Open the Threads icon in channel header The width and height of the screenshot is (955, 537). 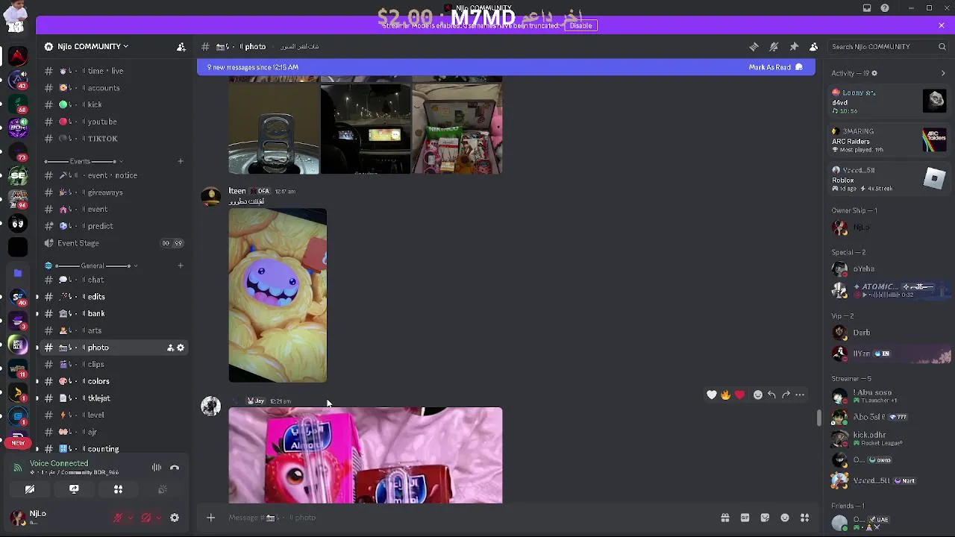754,46
